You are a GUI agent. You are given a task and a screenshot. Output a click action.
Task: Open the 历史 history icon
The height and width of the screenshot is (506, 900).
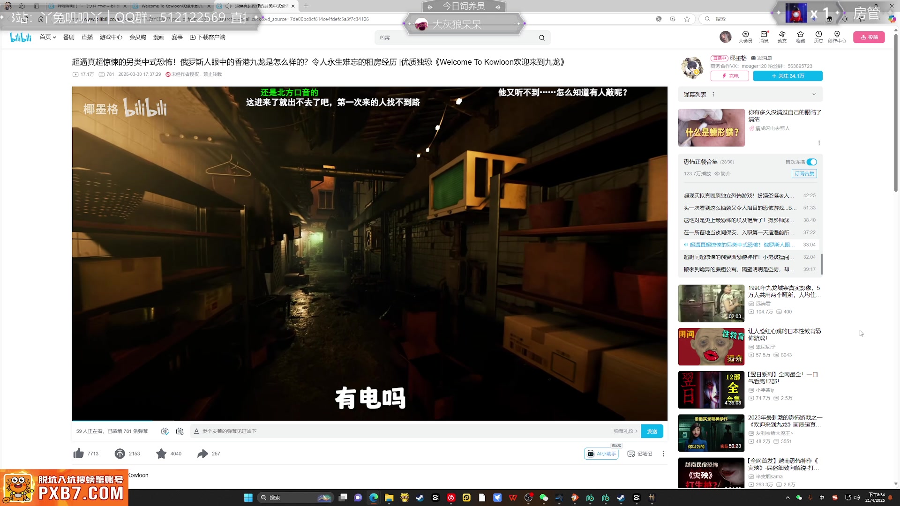click(818, 37)
